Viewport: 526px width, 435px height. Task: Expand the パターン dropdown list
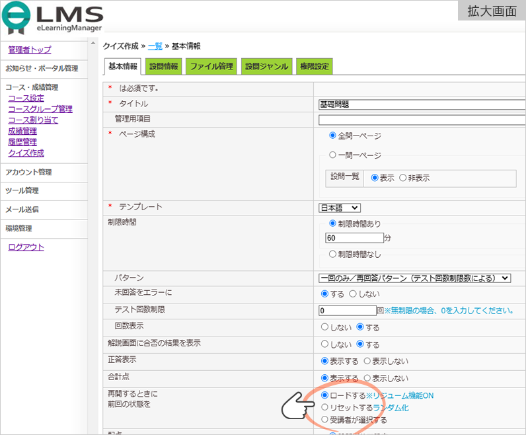click(414, 278)
